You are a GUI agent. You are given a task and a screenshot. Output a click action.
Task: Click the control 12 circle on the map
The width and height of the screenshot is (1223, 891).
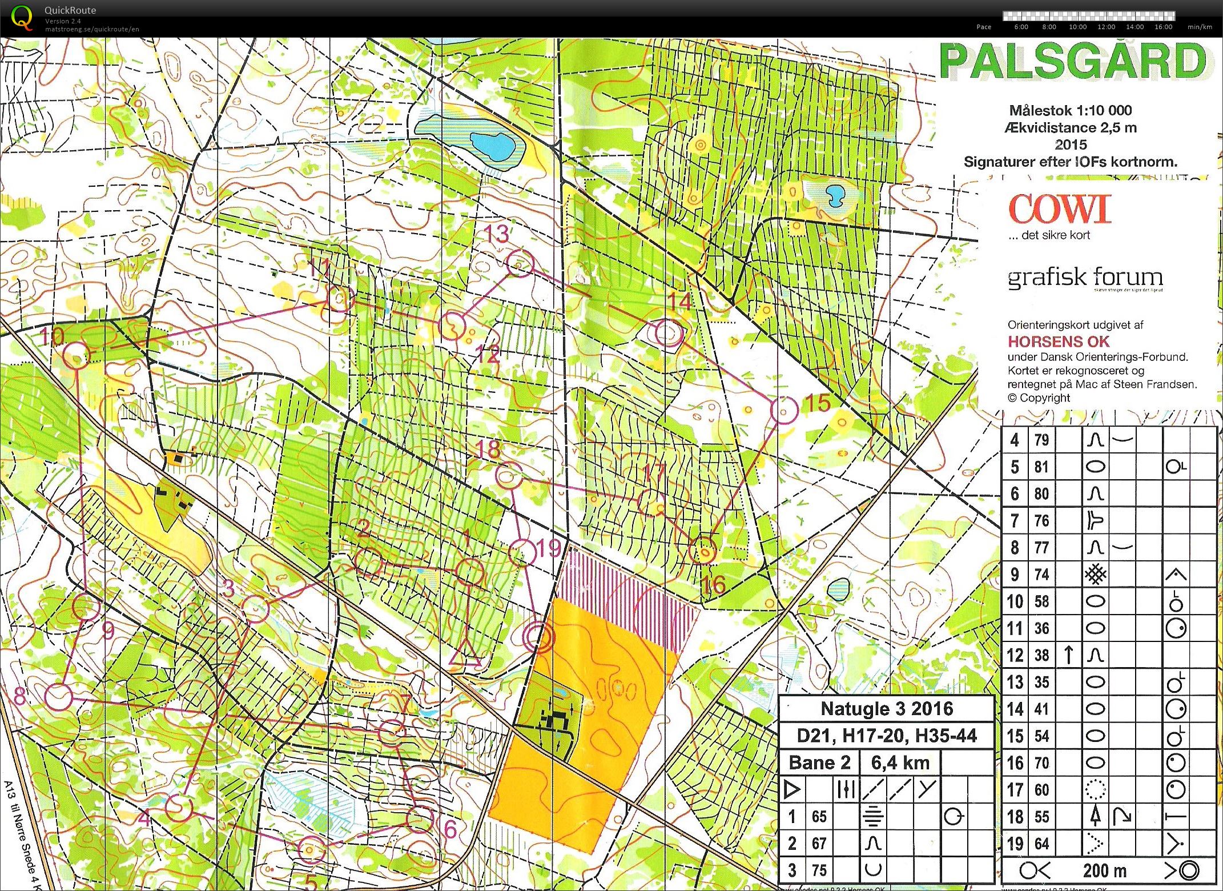453,326
